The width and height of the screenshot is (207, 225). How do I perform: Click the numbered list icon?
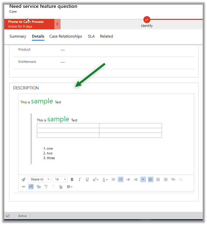click(x=121, y=180)
